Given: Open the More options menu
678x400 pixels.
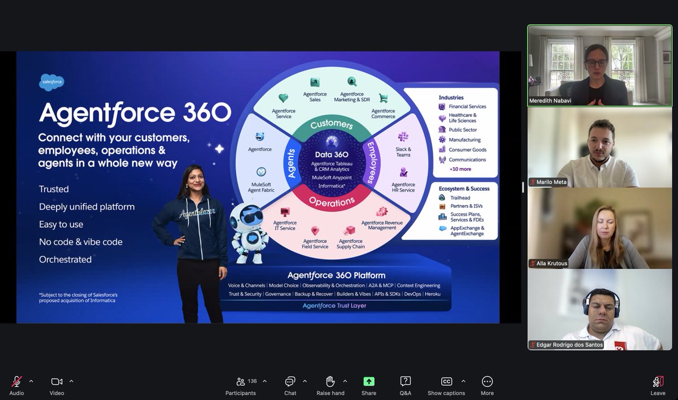Looking at the screenshot, I should tap(487, 385).
